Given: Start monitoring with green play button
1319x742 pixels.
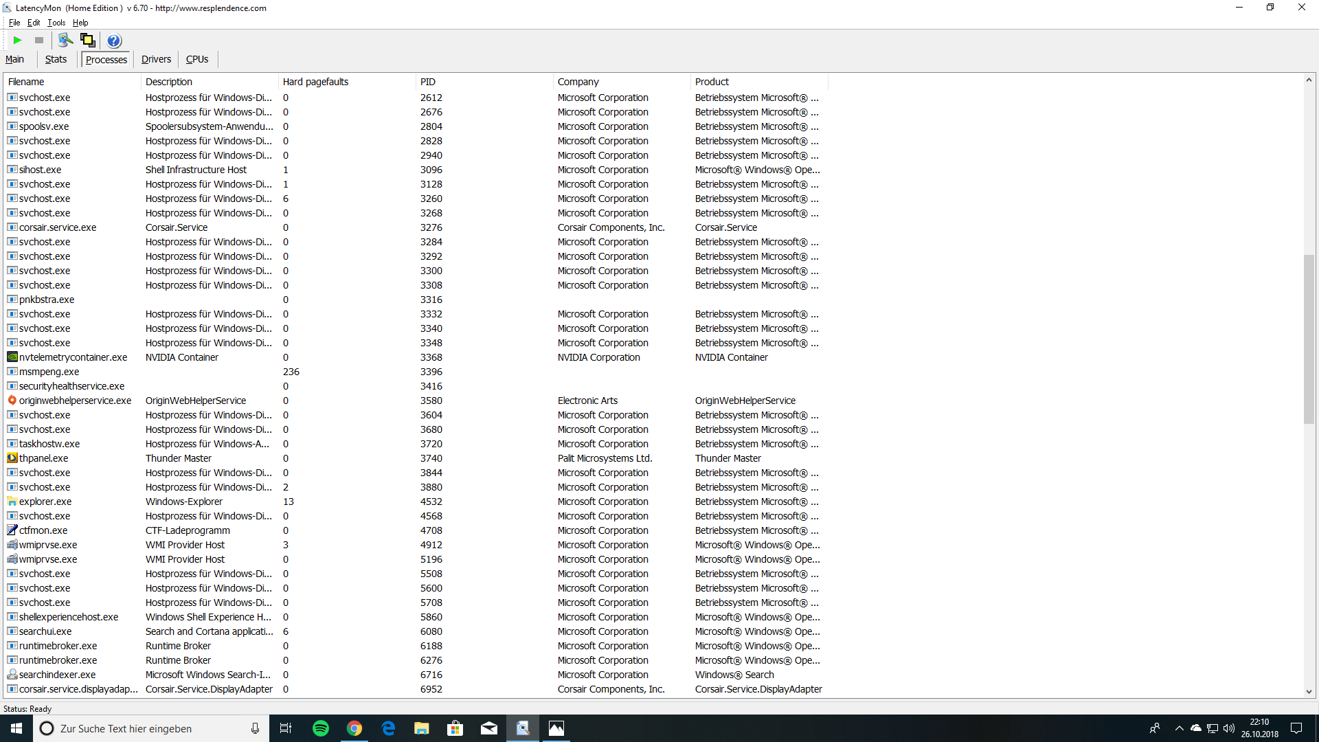Looking at the screenshot, I should click(18, 41).
